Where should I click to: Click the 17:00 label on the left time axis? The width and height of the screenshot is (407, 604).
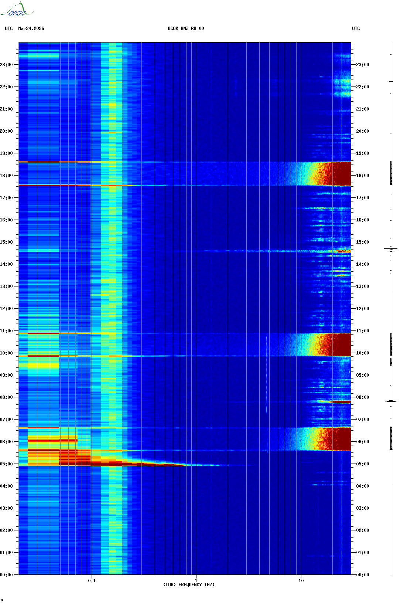click(6, 198)
